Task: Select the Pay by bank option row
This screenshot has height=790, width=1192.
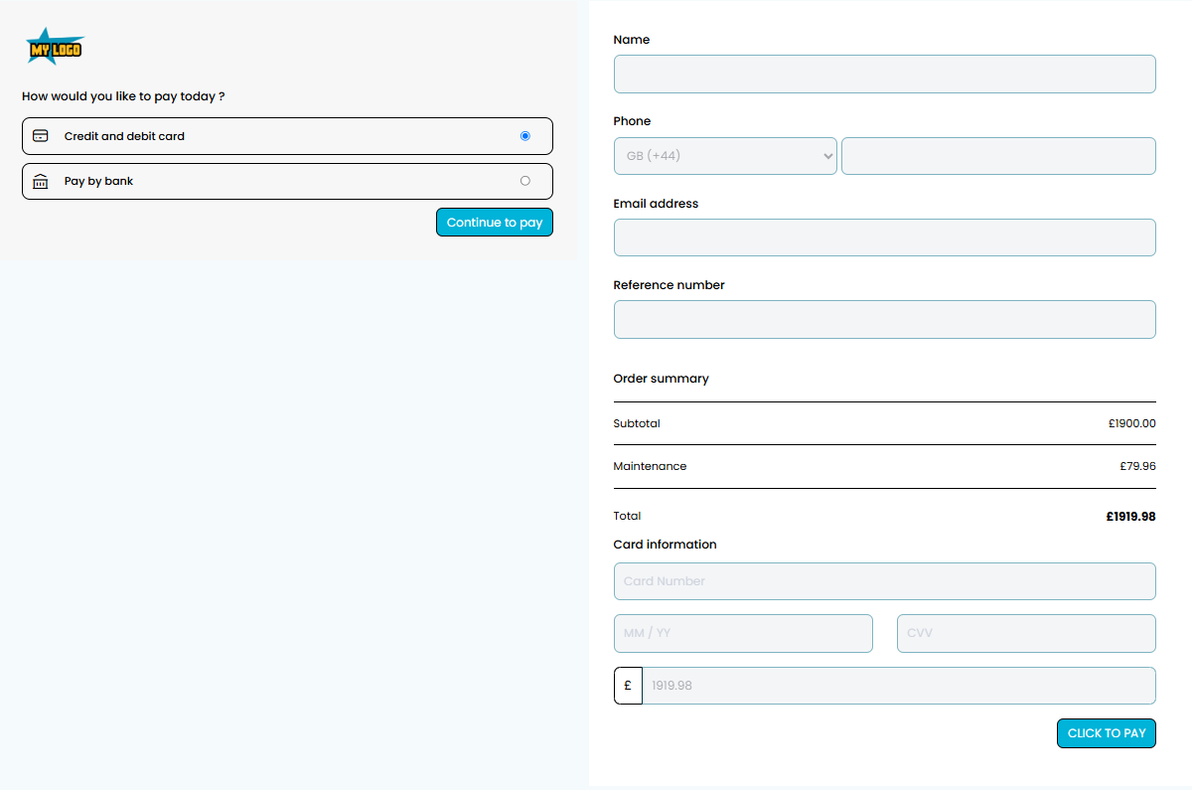Action: tap(287, 180)
